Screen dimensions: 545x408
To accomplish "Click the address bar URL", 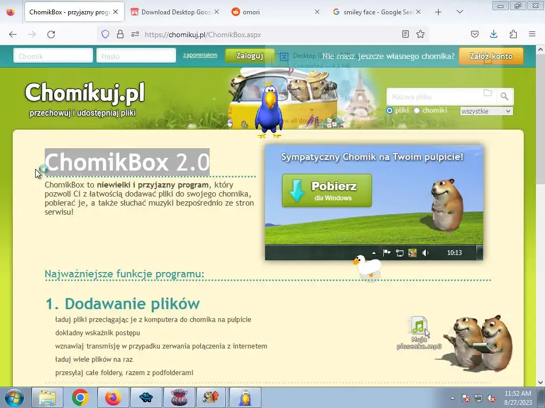I will (203, 35).
